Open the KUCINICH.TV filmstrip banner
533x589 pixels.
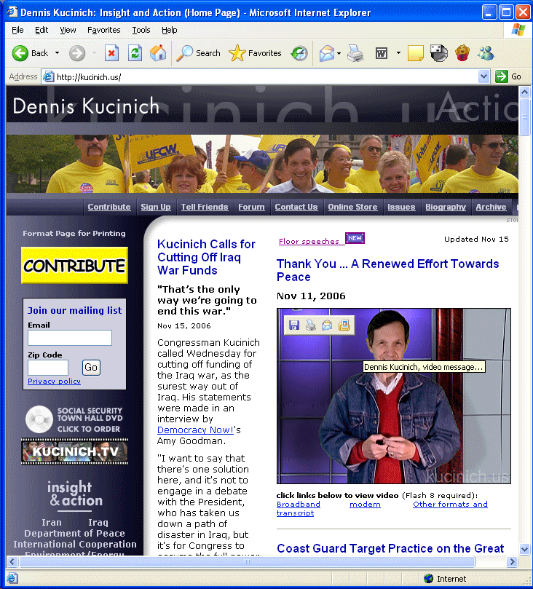click(x=74, y=451)
